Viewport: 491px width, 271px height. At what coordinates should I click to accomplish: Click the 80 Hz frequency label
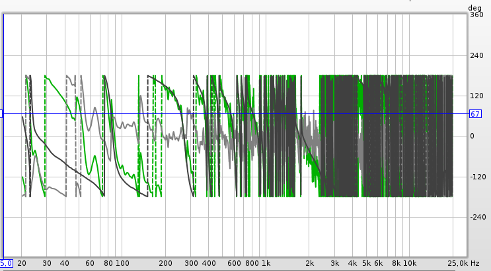pyautogui.click(x=108, y=263)
